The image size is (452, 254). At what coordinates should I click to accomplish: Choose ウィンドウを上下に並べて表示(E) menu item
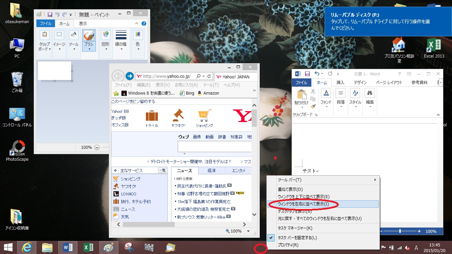pyautogui.click(x=323, y=197)
